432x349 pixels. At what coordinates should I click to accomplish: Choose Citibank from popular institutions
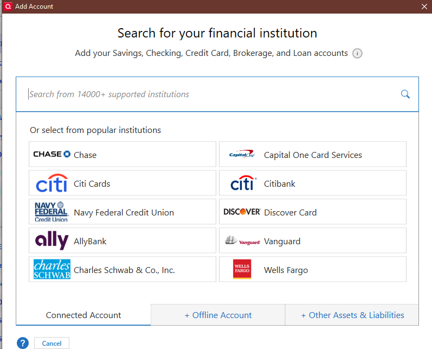tap(313, 183)
